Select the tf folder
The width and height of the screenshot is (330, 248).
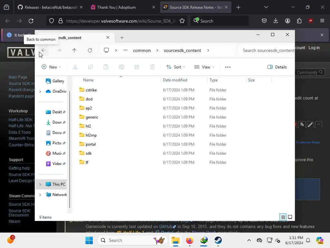[87, 162]
